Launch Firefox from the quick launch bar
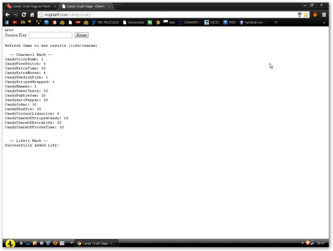The image size is (333, 251). (55, 243)
